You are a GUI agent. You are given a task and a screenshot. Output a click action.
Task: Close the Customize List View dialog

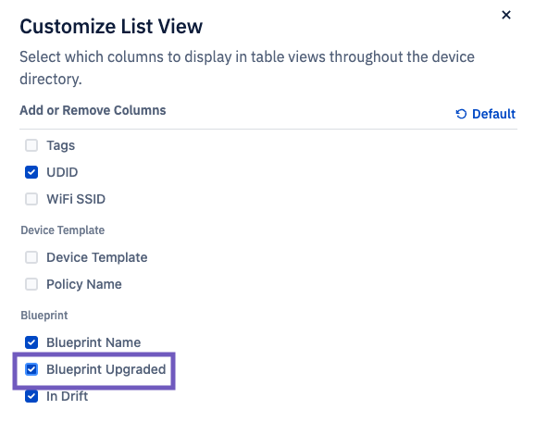point(506,15)
